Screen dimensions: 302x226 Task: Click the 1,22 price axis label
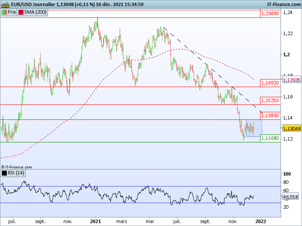coord(287,33)
